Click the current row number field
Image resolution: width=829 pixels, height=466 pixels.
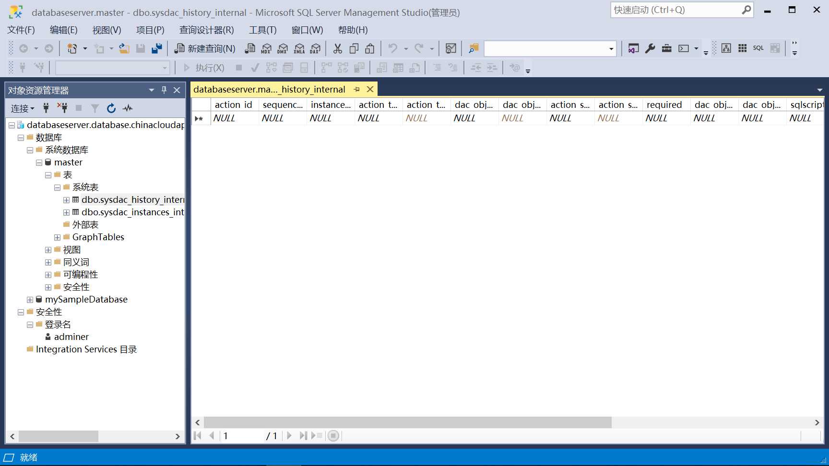click(x=242, y=436)
